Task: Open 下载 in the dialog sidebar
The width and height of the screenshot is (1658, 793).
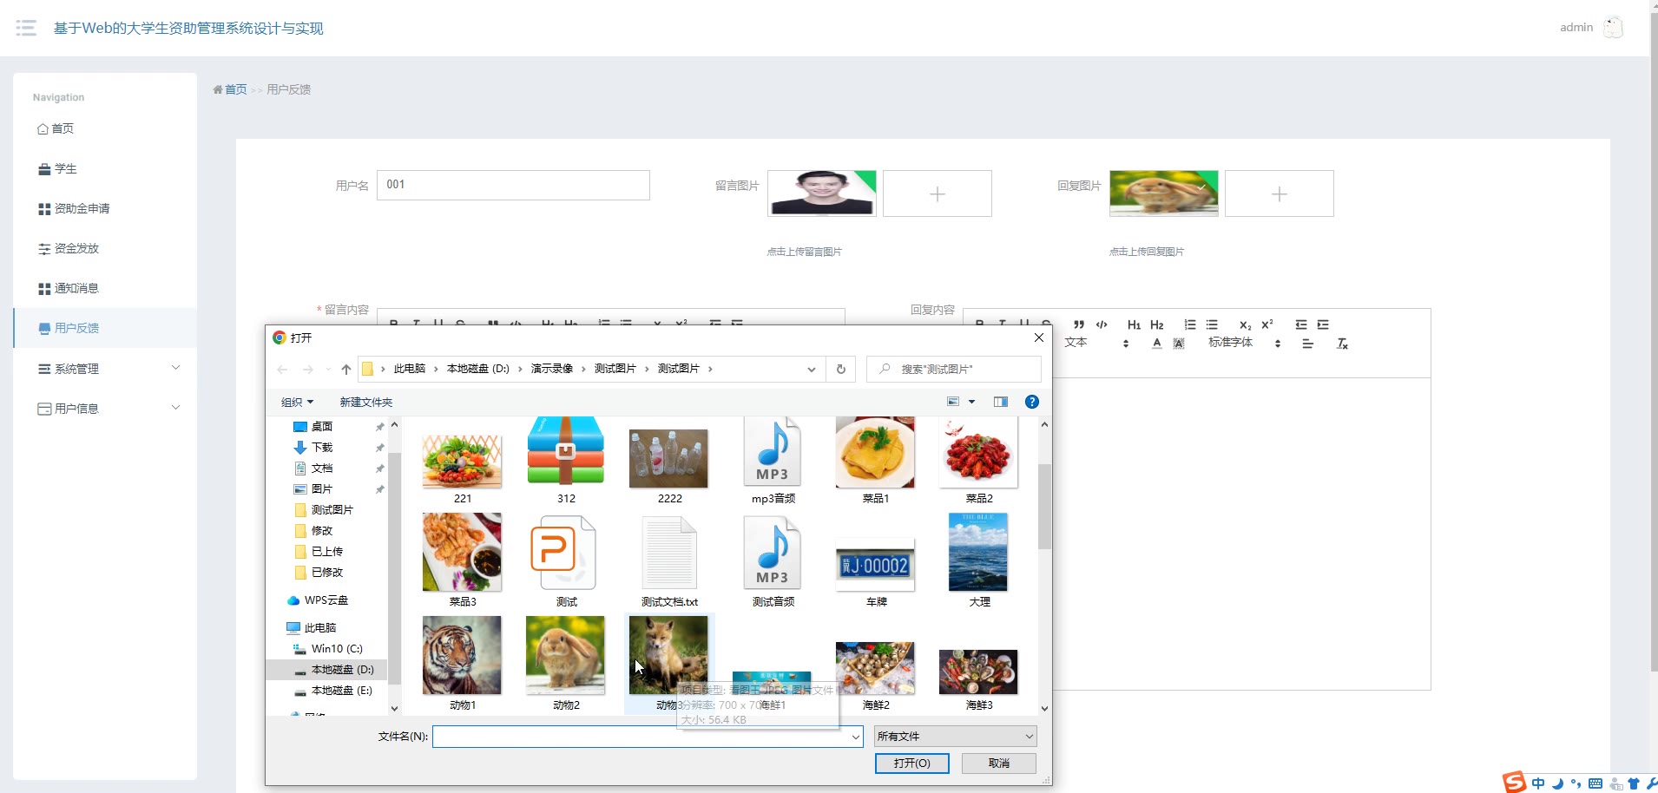Action: click(x=322, y=447)
